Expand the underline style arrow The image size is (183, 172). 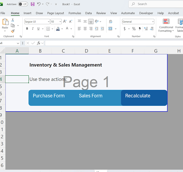(43, 29)
